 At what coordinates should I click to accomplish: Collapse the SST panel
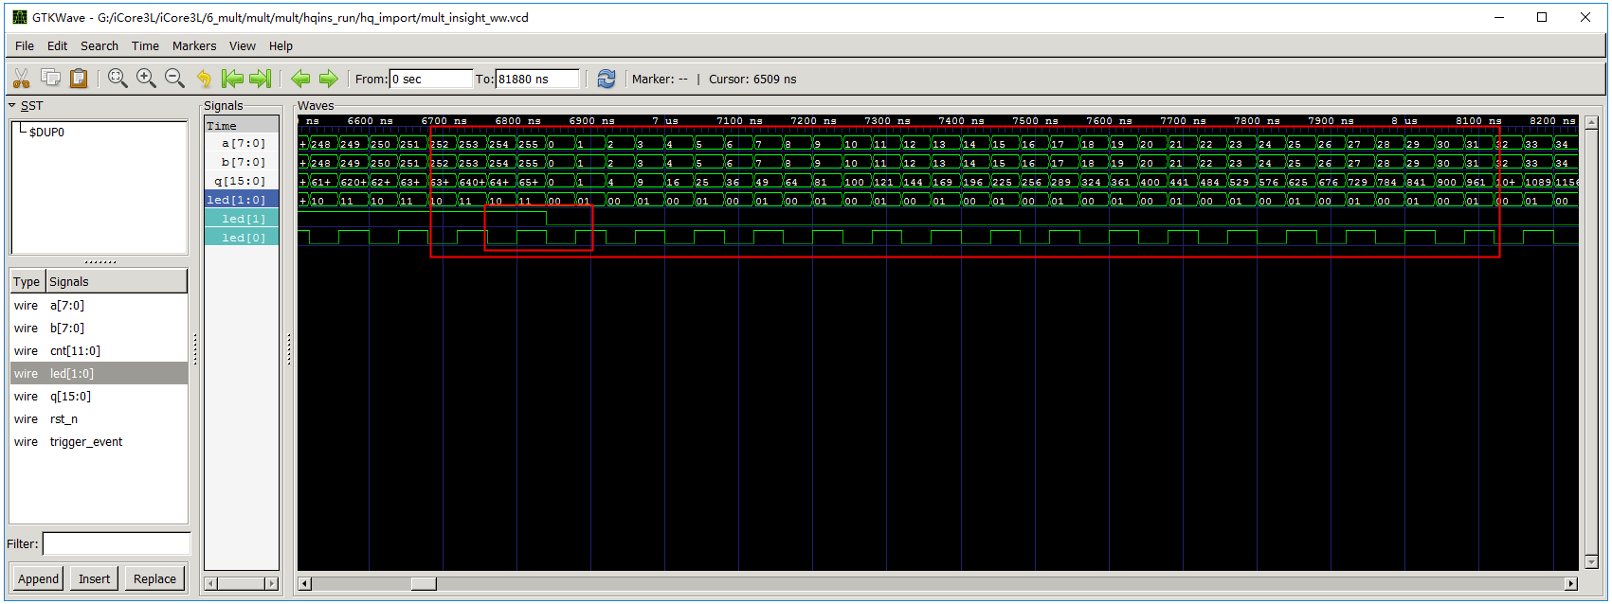click(12, 106)
